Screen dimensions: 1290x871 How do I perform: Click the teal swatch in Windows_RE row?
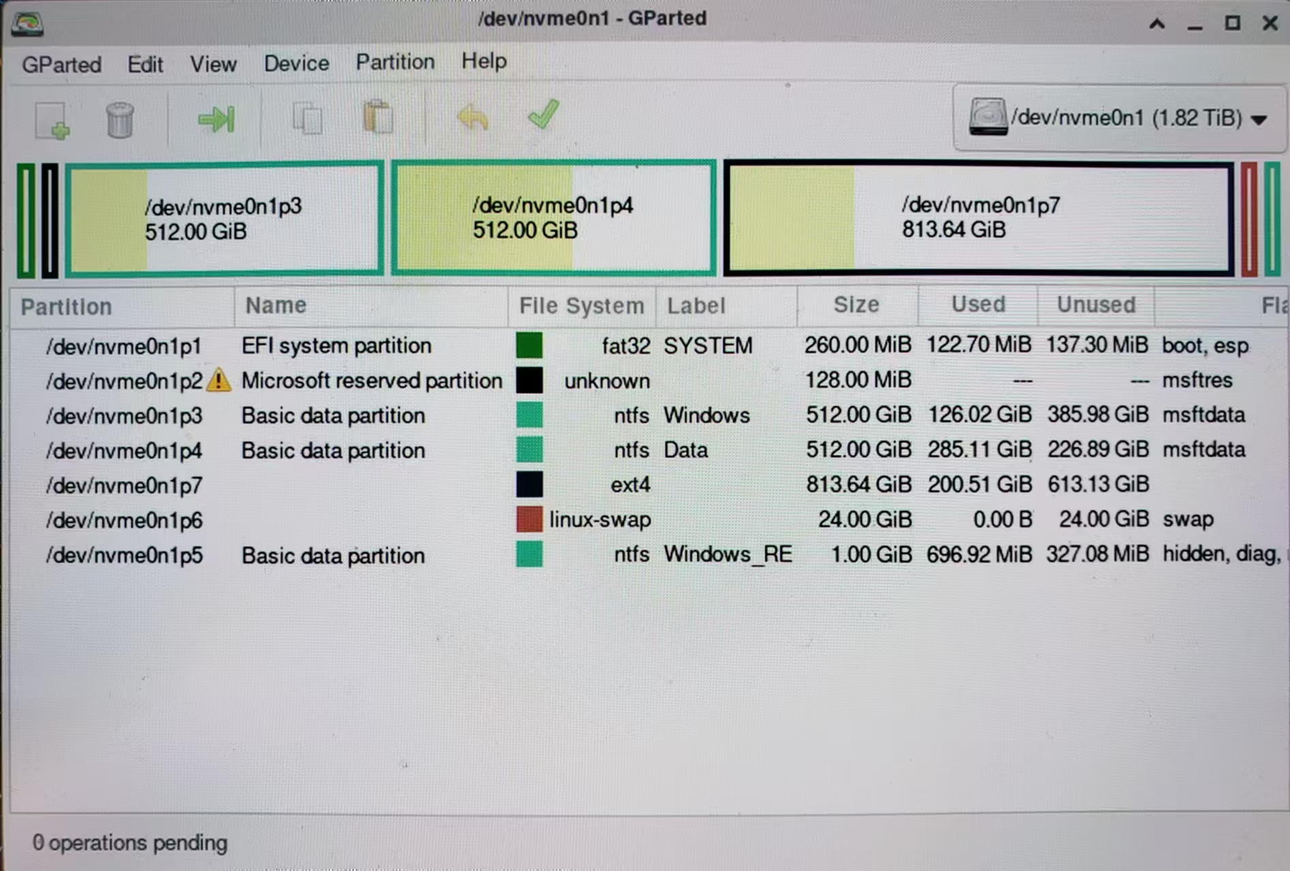529,554
